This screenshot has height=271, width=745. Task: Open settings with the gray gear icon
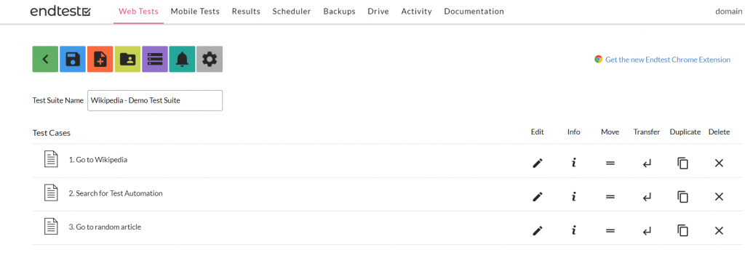(210, 60)
